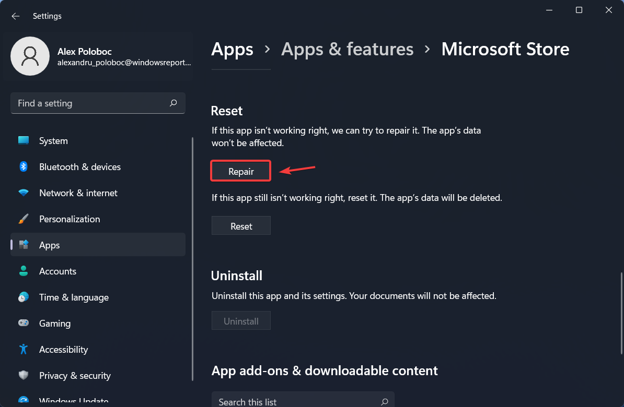Viewport: 624px width, 407px height.
Task: Open Privacy & security
Action: [98, 376]
